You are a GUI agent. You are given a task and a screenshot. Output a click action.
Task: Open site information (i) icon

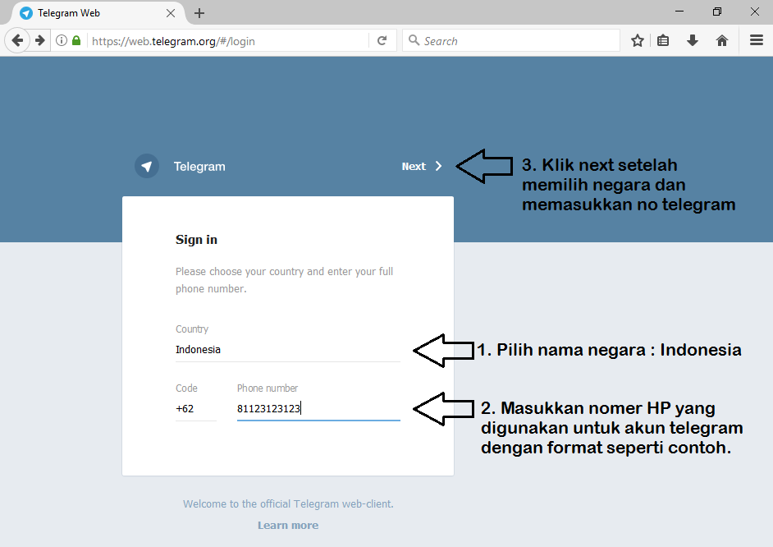pyautogui.click(x=61, y=40)
